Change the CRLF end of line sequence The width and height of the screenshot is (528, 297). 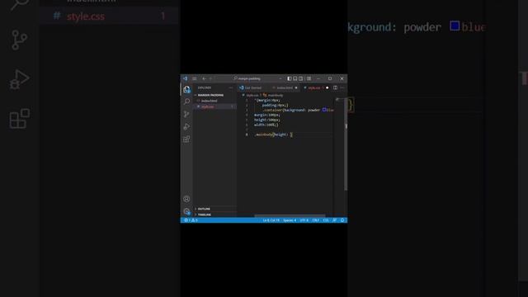coord(315,220)
